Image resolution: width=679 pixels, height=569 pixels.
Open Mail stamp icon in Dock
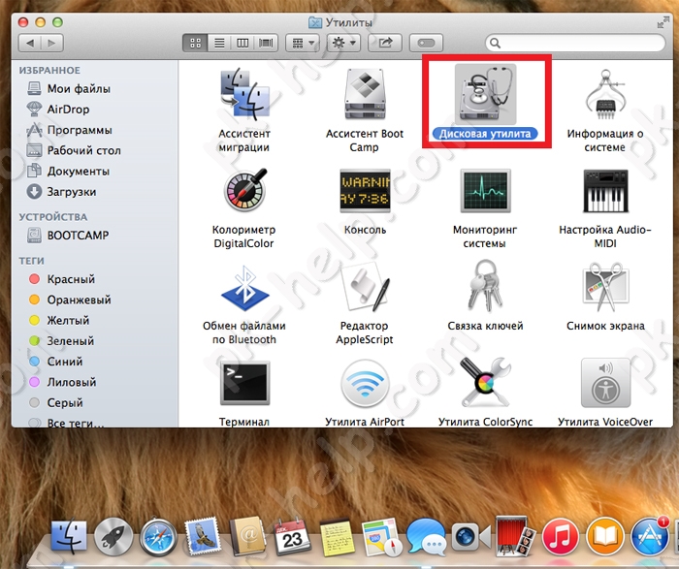(203, 537)
